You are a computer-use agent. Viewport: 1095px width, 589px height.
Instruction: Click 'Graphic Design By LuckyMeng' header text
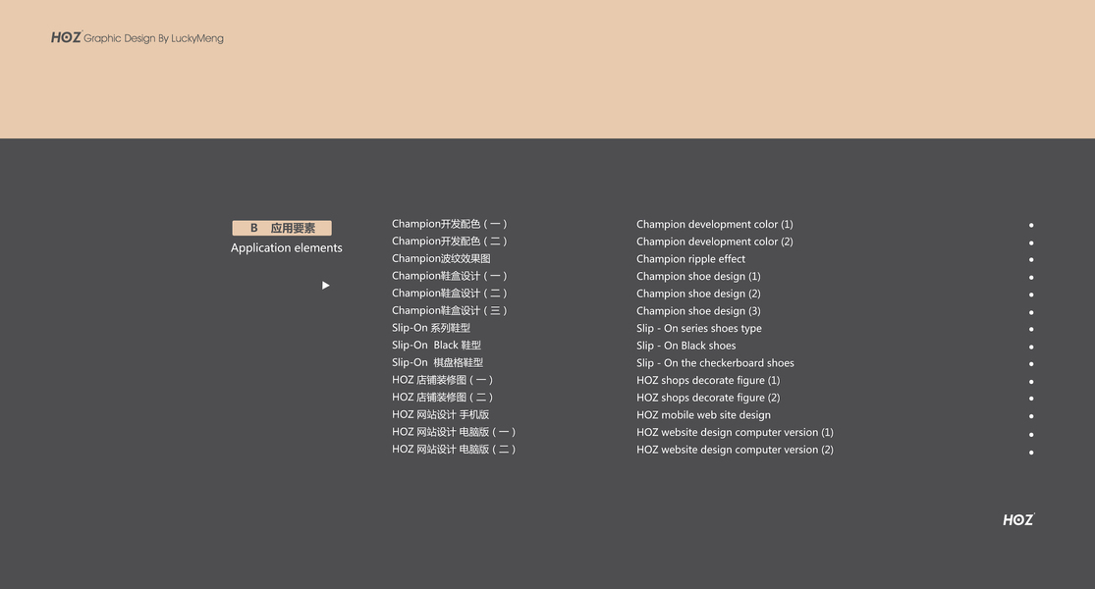153,38
